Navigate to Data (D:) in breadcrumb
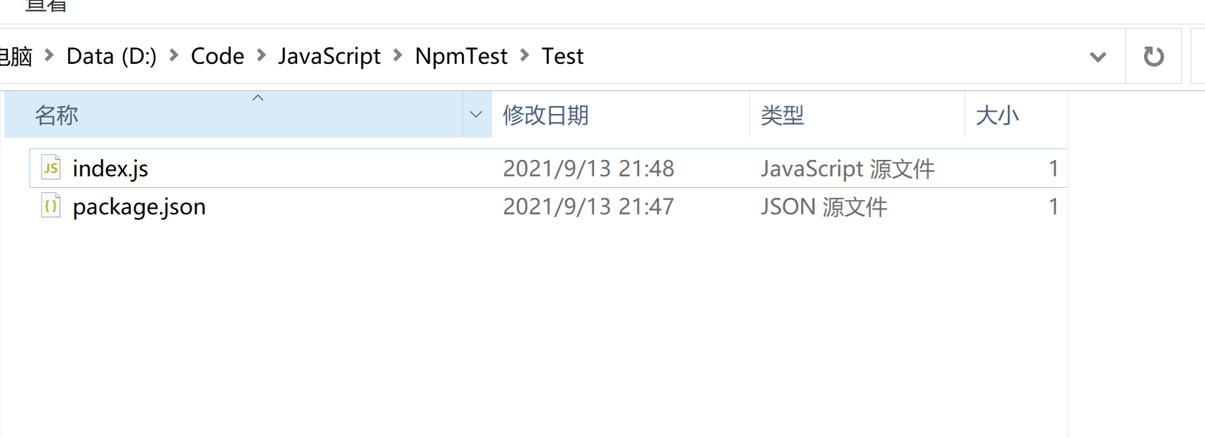 [111, 56]
